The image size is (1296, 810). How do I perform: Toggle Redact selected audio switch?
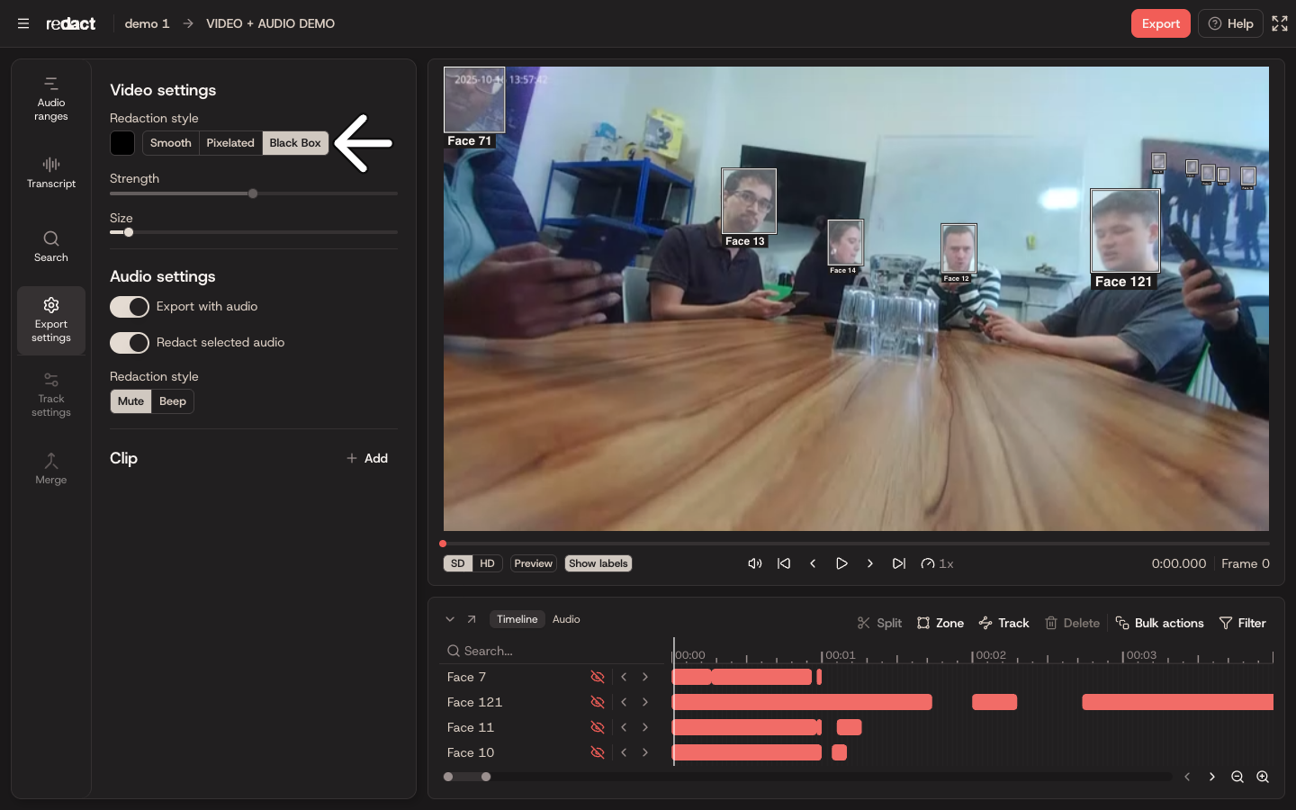pos(130,343)
